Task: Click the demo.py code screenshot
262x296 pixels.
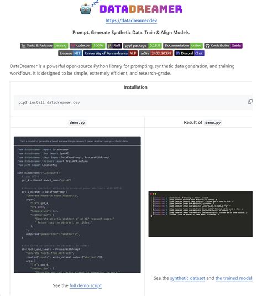Action: click(77, 205)
